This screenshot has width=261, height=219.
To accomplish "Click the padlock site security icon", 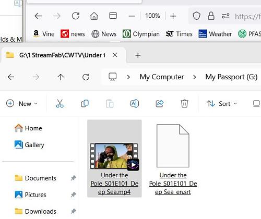I will 211,16.
